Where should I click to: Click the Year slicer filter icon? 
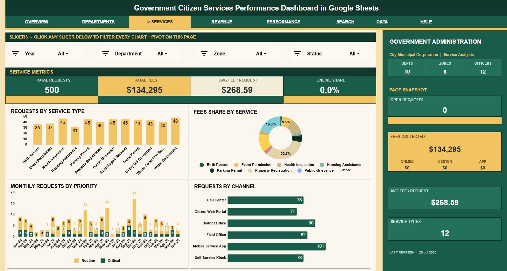[15, 53]
